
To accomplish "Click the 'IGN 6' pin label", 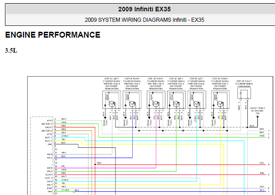I will click(50, 181).
